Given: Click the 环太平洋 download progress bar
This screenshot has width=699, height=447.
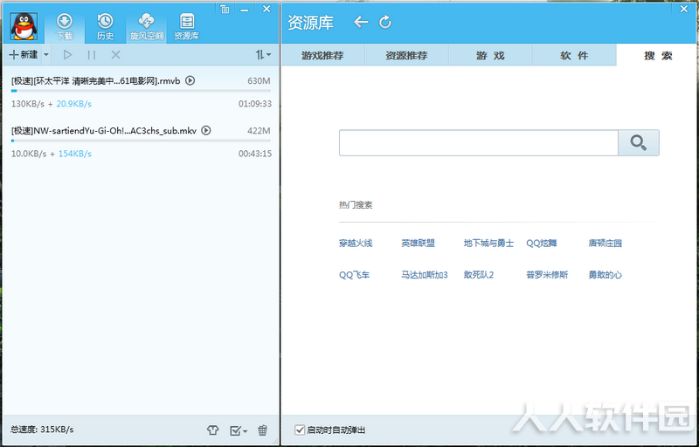Looking at the screenshot, I should 141,91.
